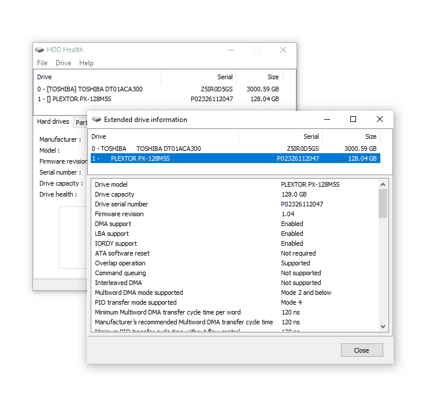Viewport: 426px width, 407px height.
Task: Click the Close button in Extended drive information
Action: [x=362, y=350]
